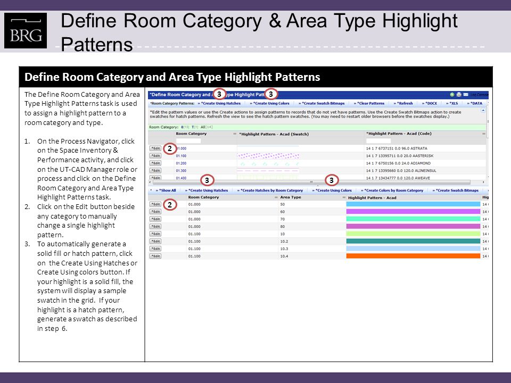Click the green add icon in title bar

(x=452, y=95)
